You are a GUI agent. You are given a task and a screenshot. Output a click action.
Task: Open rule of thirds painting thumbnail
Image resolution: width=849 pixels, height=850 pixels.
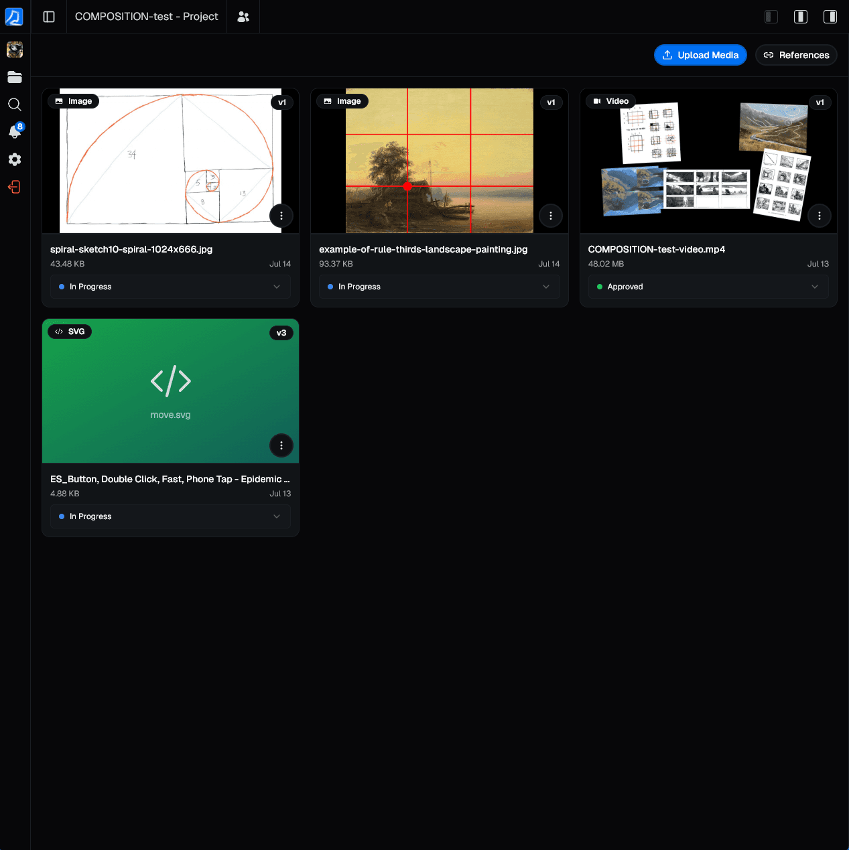440,161
